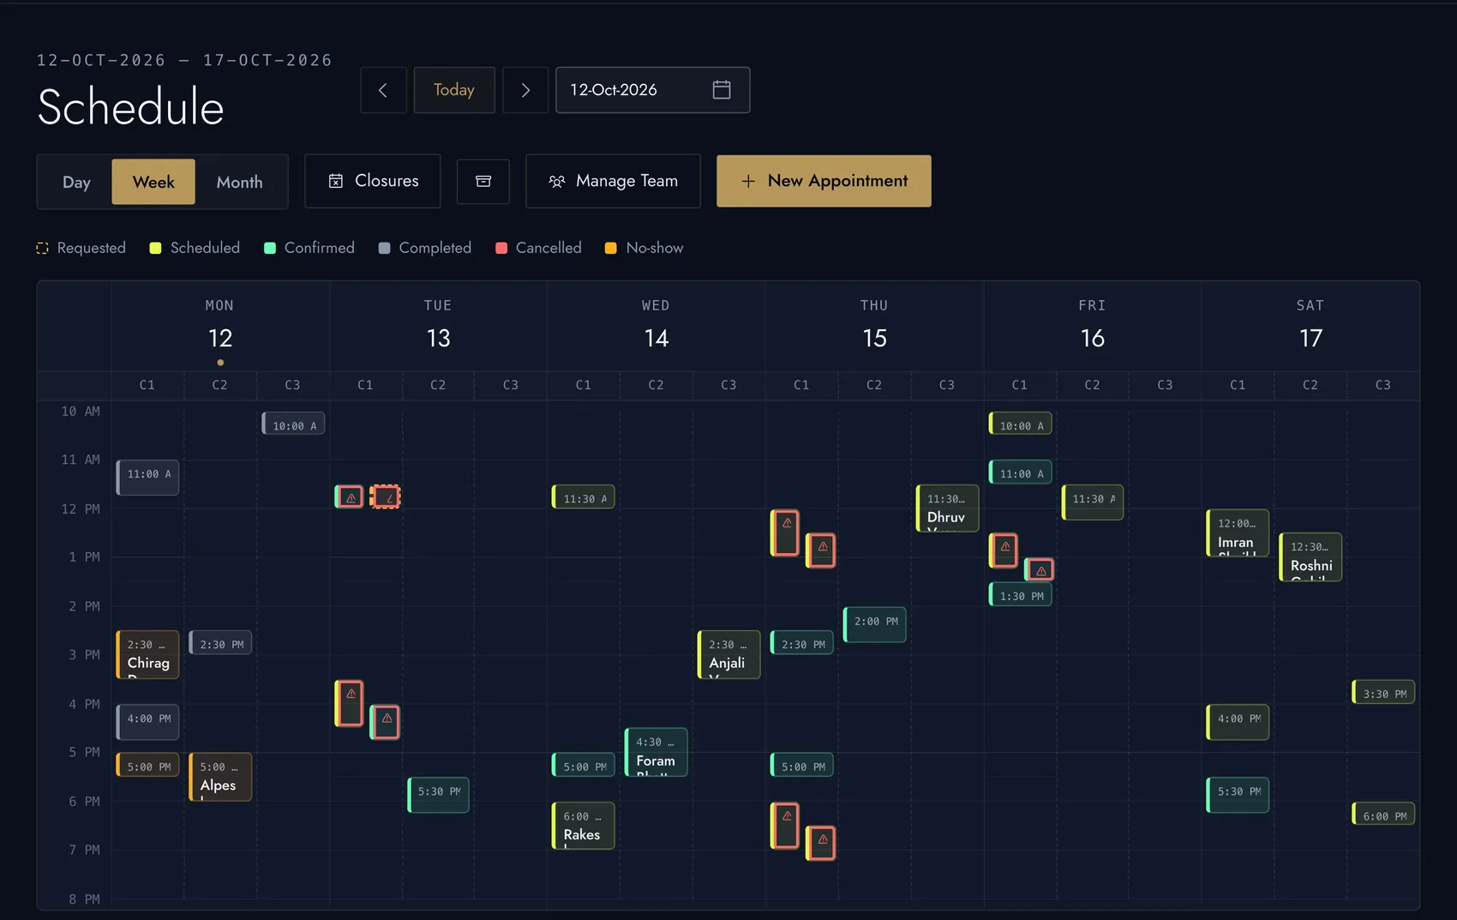Image resolution: width=1457 pixels, height=920 pixels.
Task: Click the Closures calendar icon
Action: (336, 181)
